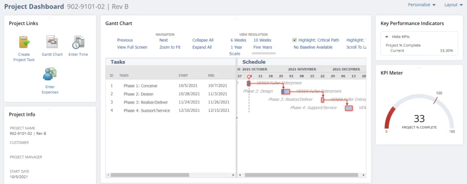Click the START column header

point(183,76)
